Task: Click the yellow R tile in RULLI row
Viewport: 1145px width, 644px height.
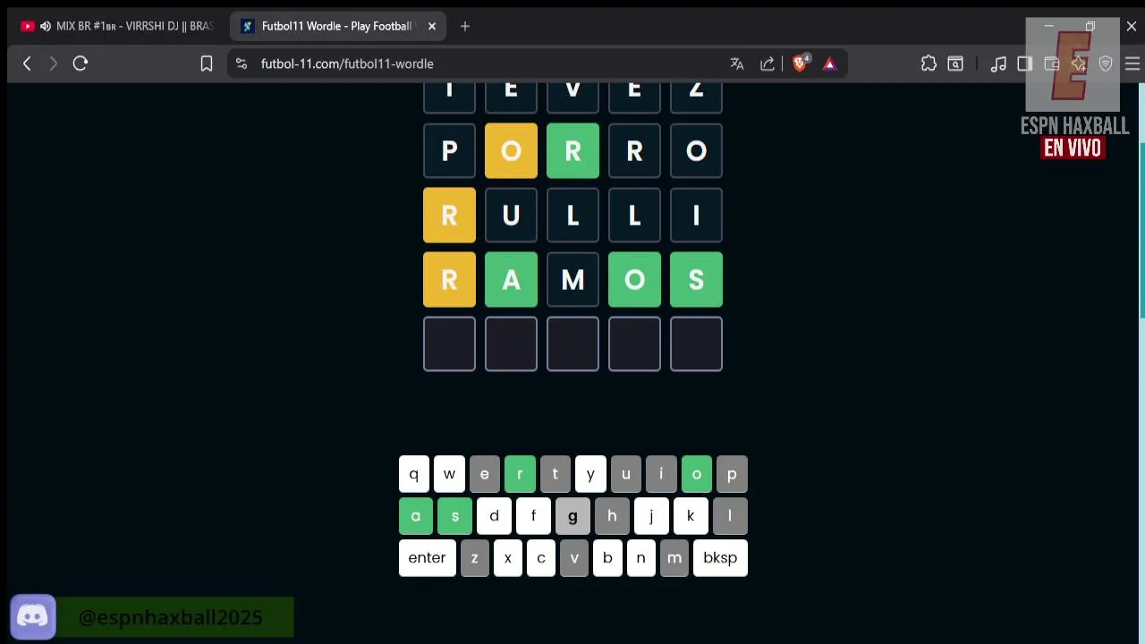Action: click(449, 216)
